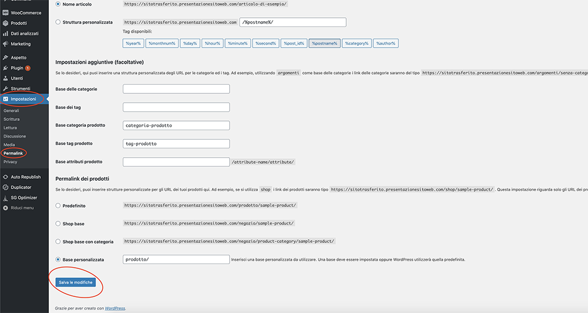Click the Marketing megaphone icon
The height and width of the screenshot is (313, 588).
pos(5,44)
